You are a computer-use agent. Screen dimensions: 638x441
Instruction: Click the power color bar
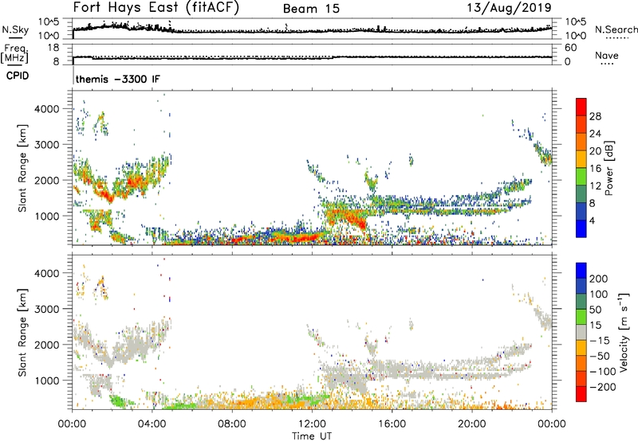581,168
